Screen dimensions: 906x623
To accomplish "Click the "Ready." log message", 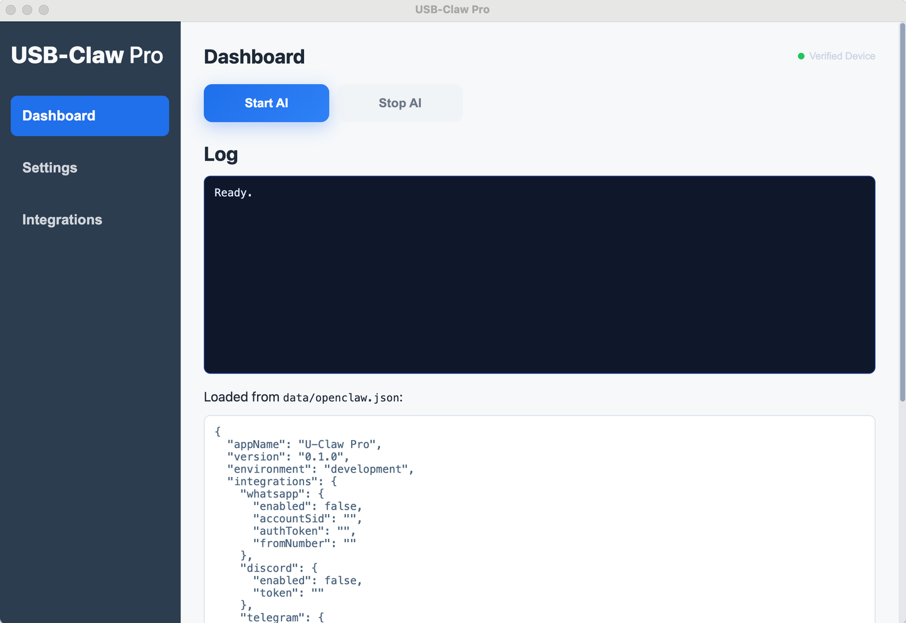I will pyautogui.click(x=233, y=192).
